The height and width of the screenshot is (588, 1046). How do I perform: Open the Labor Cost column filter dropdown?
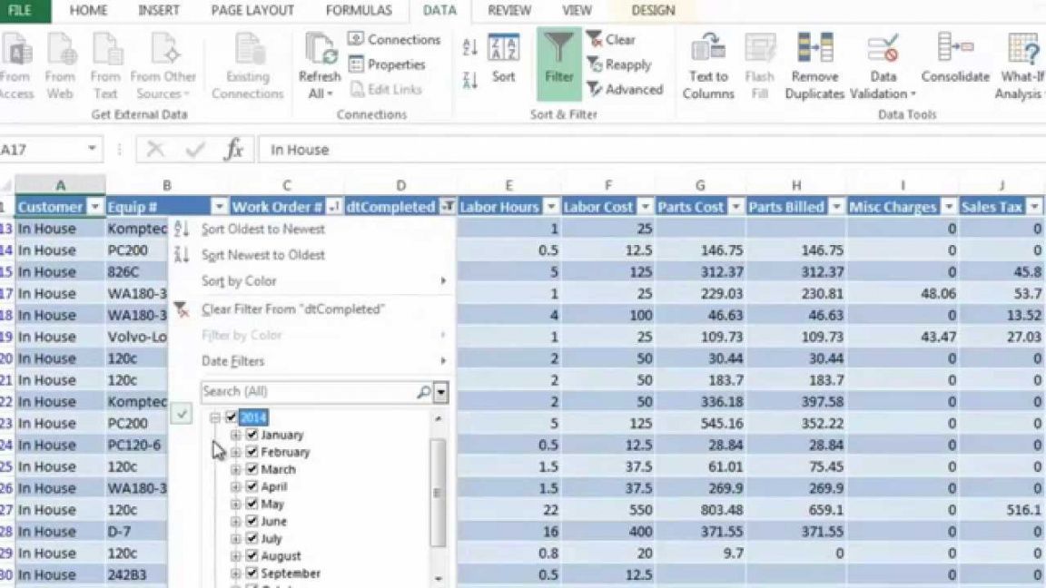coord(645,207)
